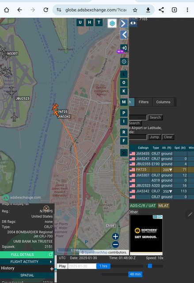The image size is (194, 283).
Task: Tap the download icon in address bar
Action: click(x=148, y=10)
